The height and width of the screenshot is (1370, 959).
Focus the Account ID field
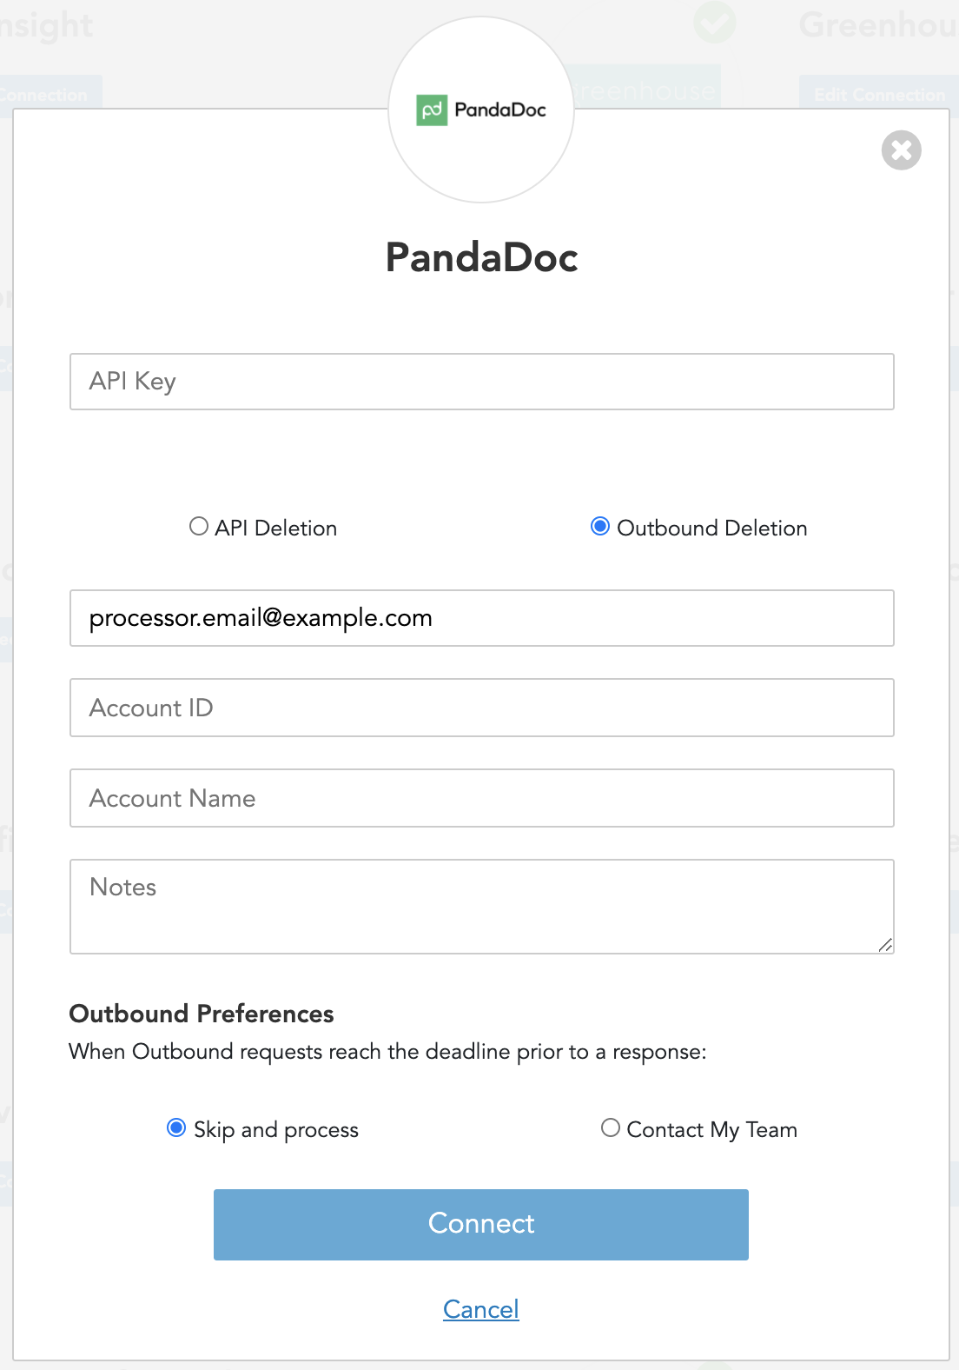pyautogui.click(x=481, y=708)
